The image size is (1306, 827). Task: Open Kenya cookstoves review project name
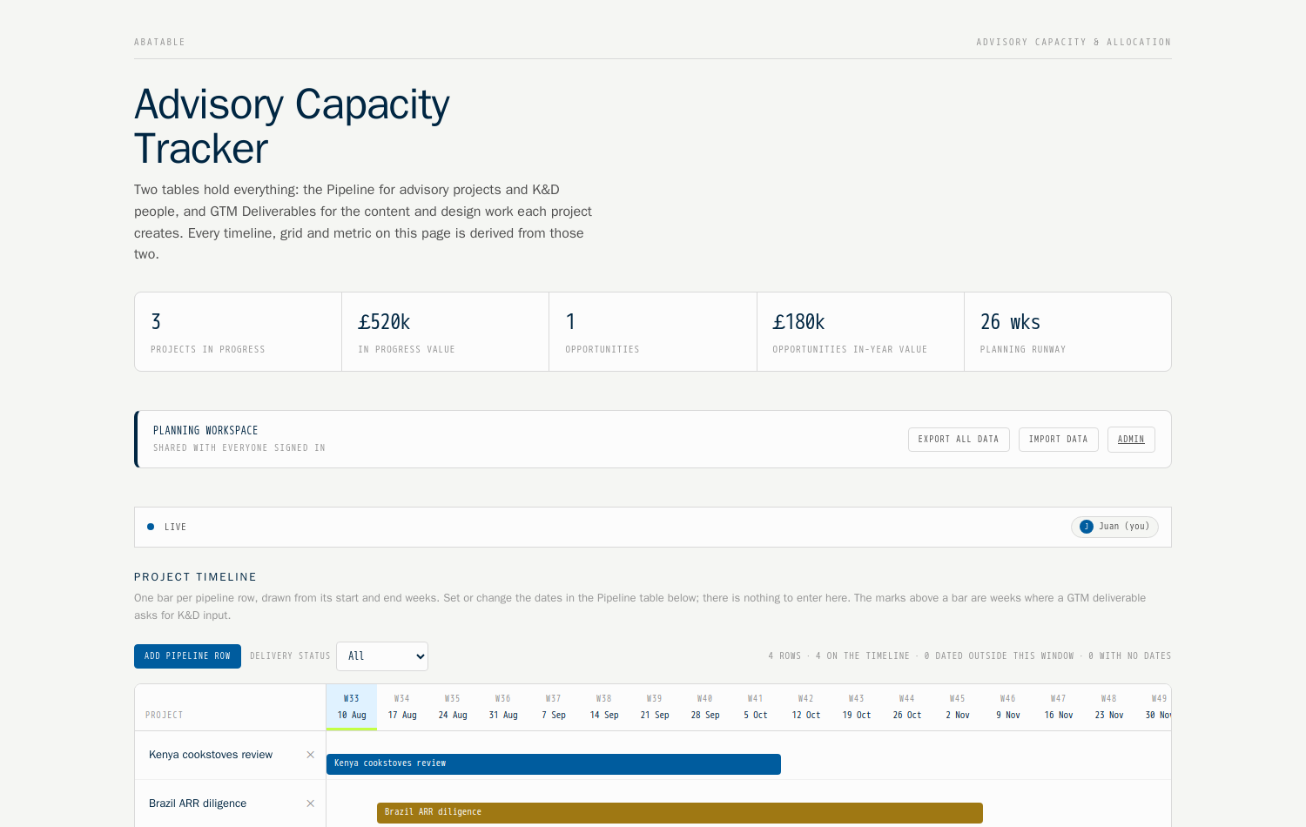tap(211, 755)
